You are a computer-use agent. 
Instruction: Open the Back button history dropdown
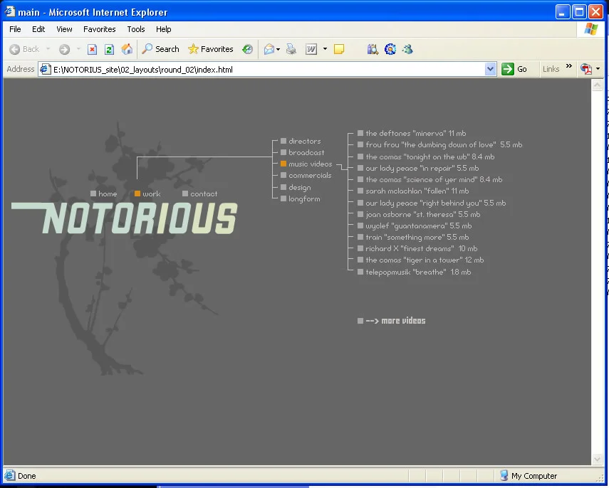(48, 49)
